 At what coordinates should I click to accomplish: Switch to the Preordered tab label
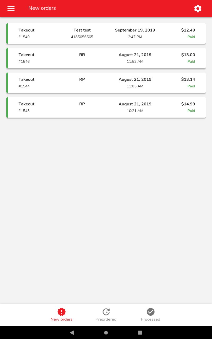coord(106,319)
